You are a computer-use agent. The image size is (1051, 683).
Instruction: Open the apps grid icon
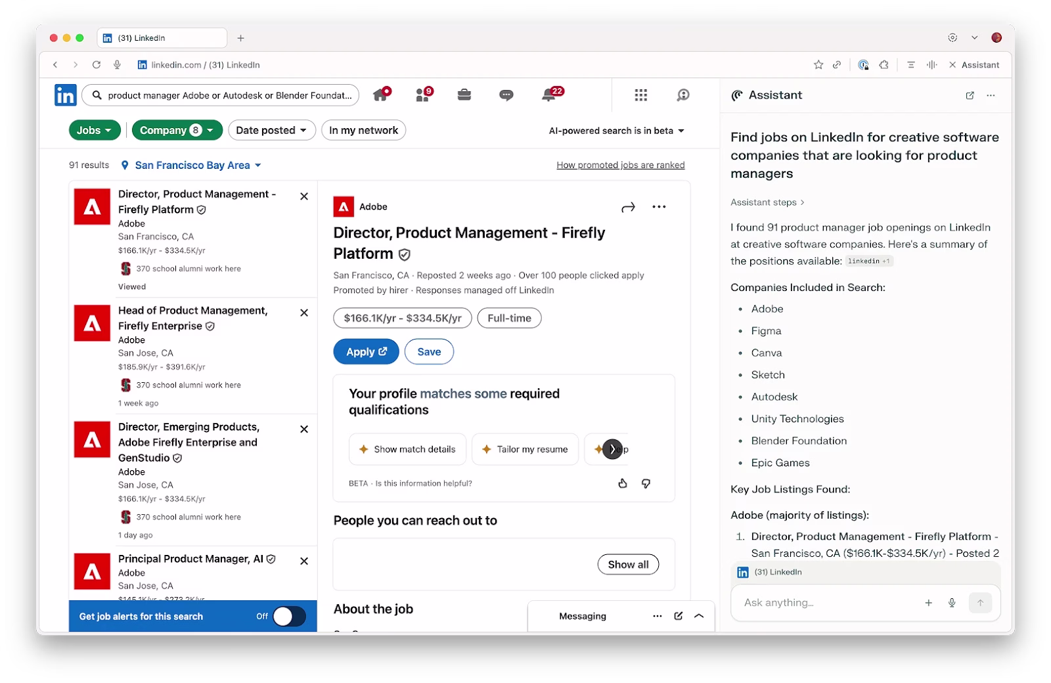tap(641, 95)
